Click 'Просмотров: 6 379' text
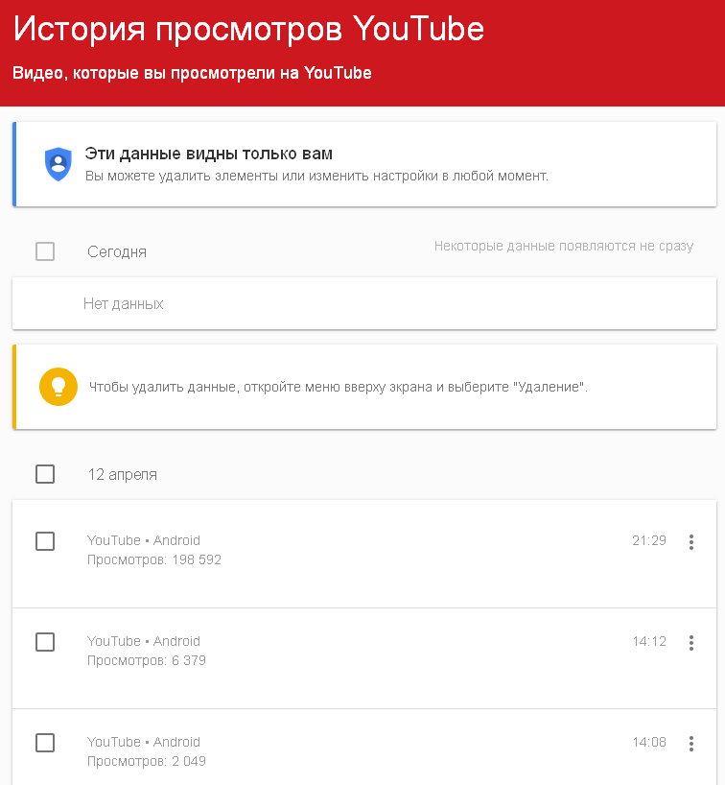 147,660
